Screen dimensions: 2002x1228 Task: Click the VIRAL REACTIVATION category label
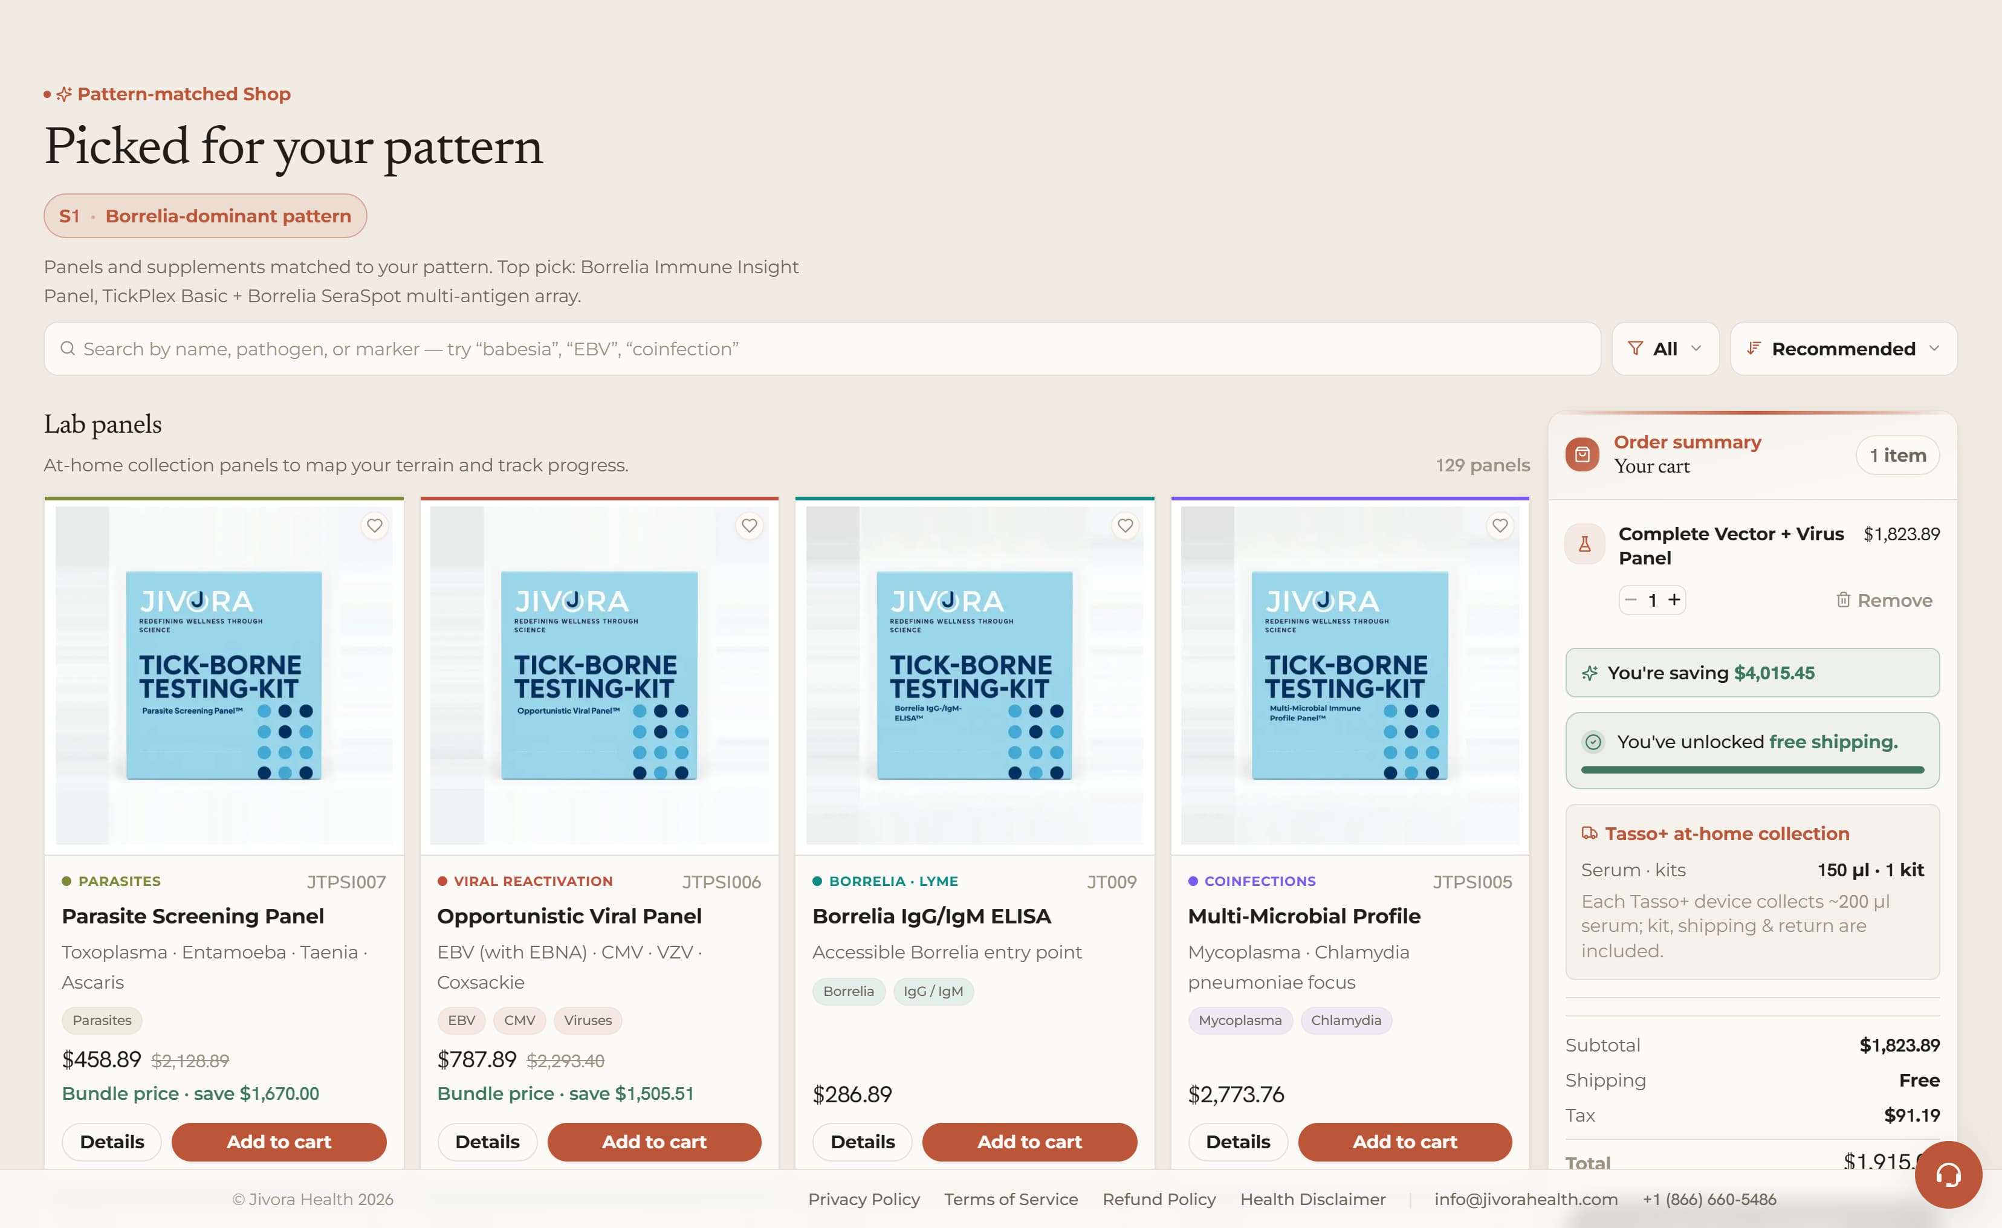[534, 881]
